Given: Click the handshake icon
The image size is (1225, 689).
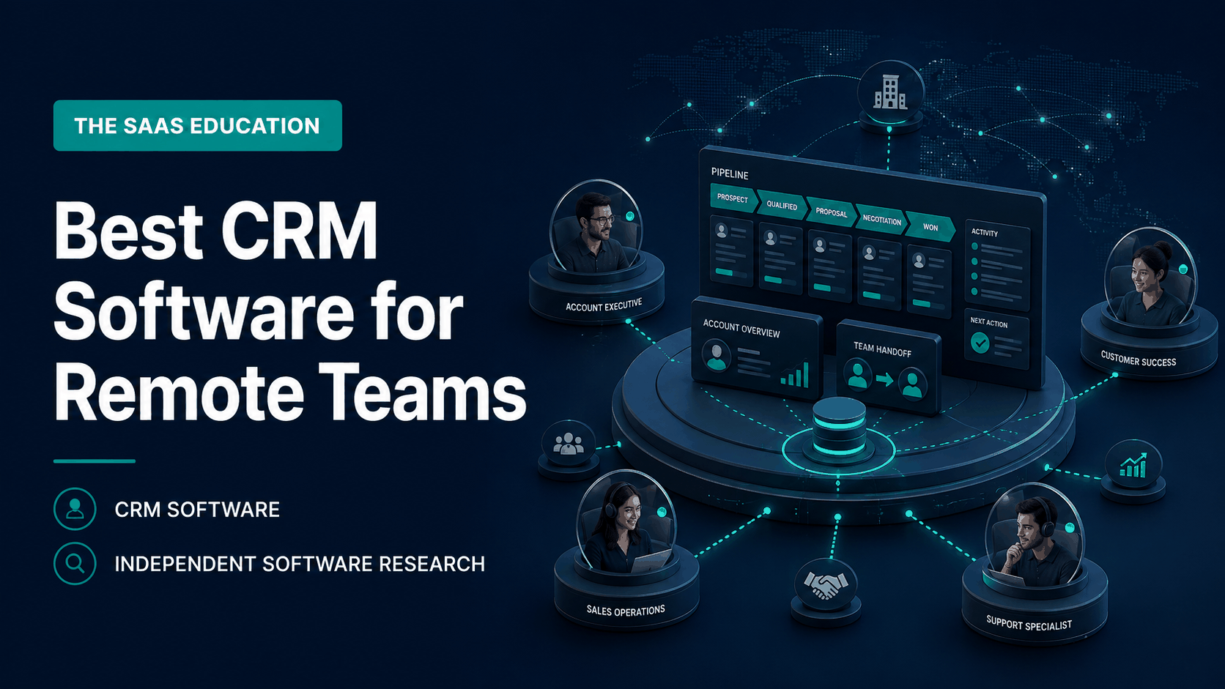Looking at the screenshot, I should pyautogui.click(x=826, y=584).
